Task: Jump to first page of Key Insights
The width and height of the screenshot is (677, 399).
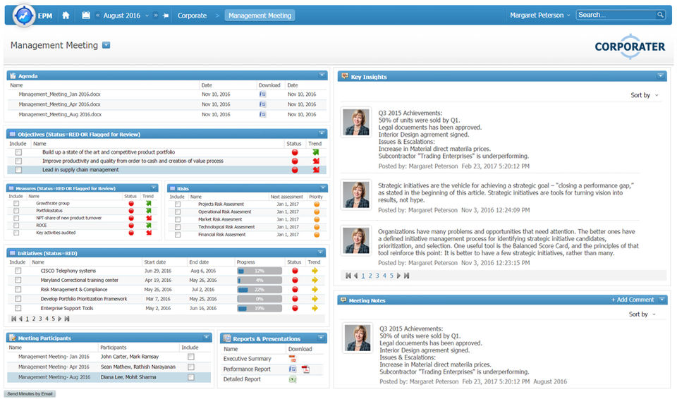Action: point(348,276)
